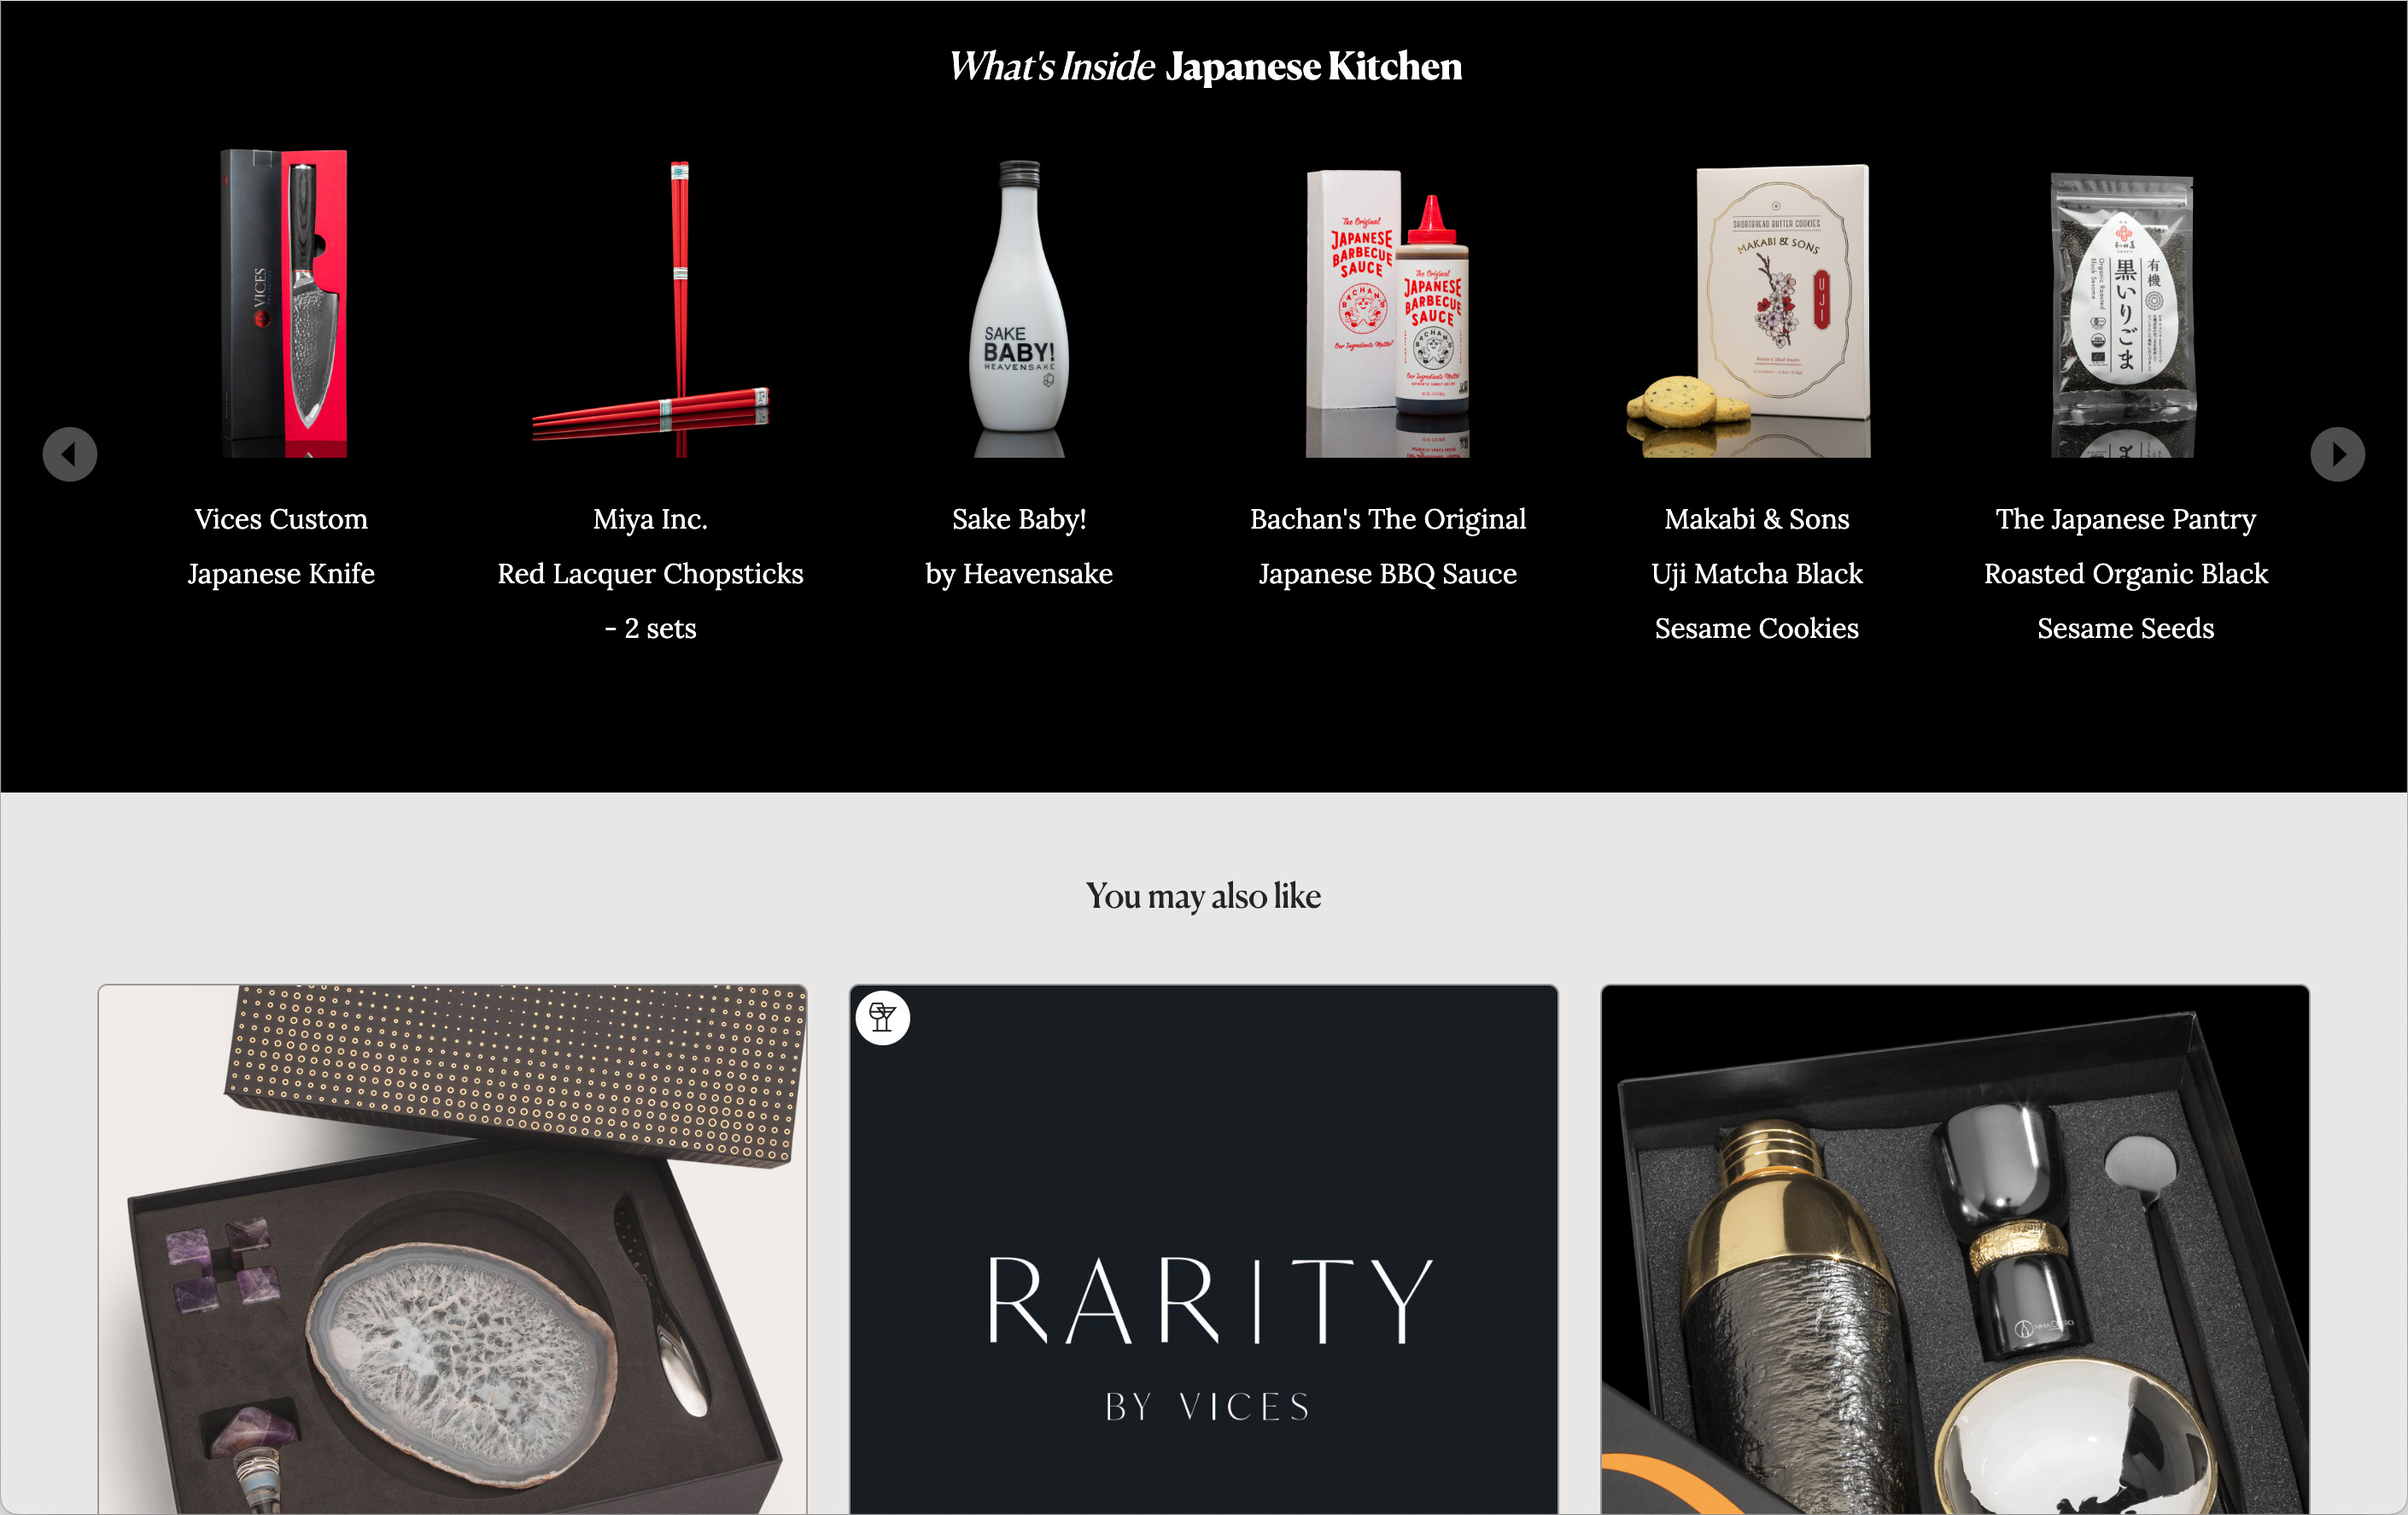Click The Japanese Pantry Sesame Seeds title
The width and height of the screenshot is (2408, 1515).
[x=2126, y=573]
